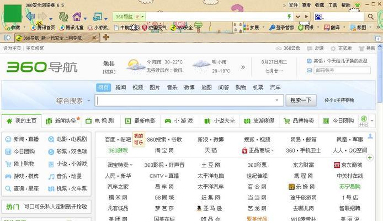This screenshot has width=383, height=221.
Task: Open the 最新电影 tab
Action: [x=140, y=121]
